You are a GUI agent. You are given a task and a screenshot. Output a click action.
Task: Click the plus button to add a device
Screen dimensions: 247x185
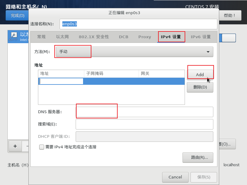tap(15, 146)
